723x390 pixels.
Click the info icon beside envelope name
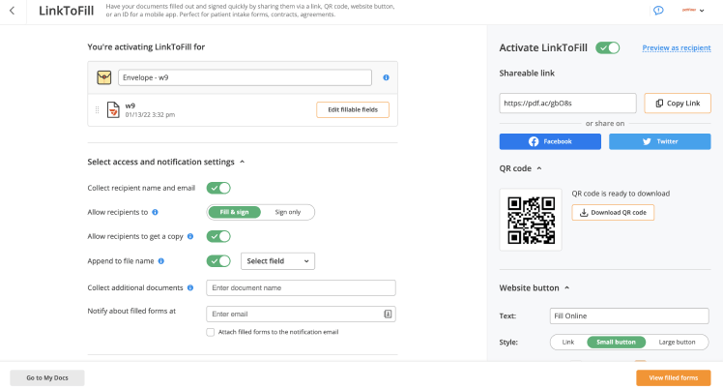click(x=387, y=77)
